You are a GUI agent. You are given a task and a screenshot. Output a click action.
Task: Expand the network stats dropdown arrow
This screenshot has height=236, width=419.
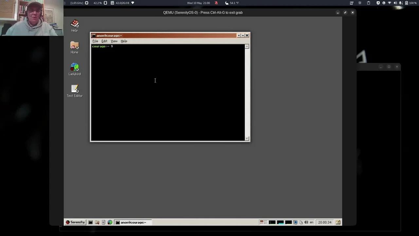point(132,3)
